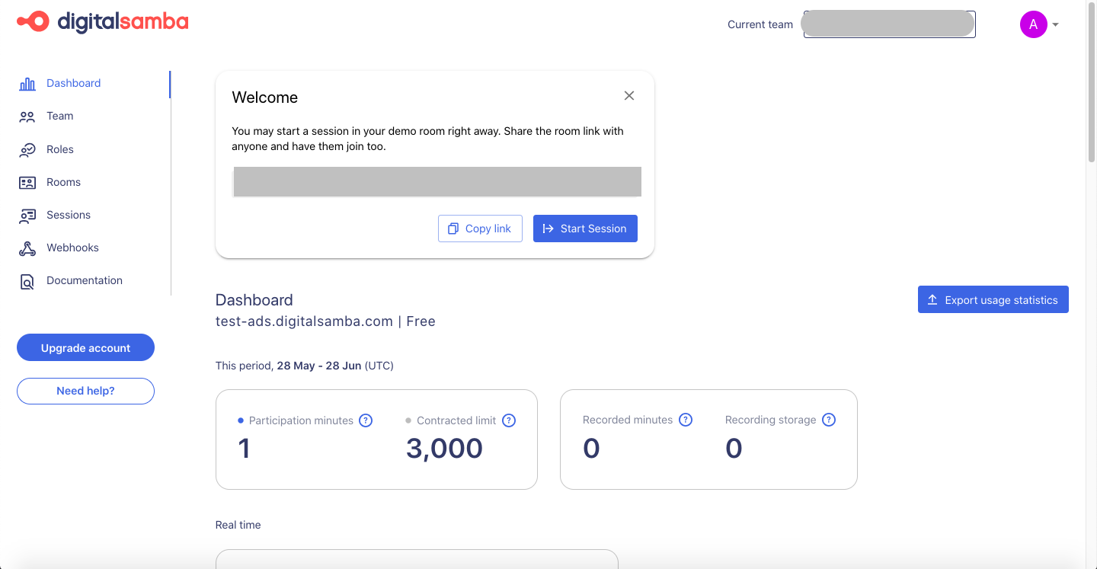Select the Sessions icon
Screen dimensions: 1097x569
pyautogui.click(x=27, y=215)
